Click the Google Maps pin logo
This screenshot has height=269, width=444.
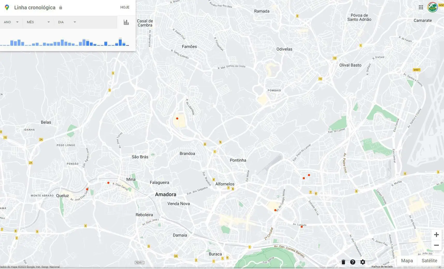[x=7, y=7]
